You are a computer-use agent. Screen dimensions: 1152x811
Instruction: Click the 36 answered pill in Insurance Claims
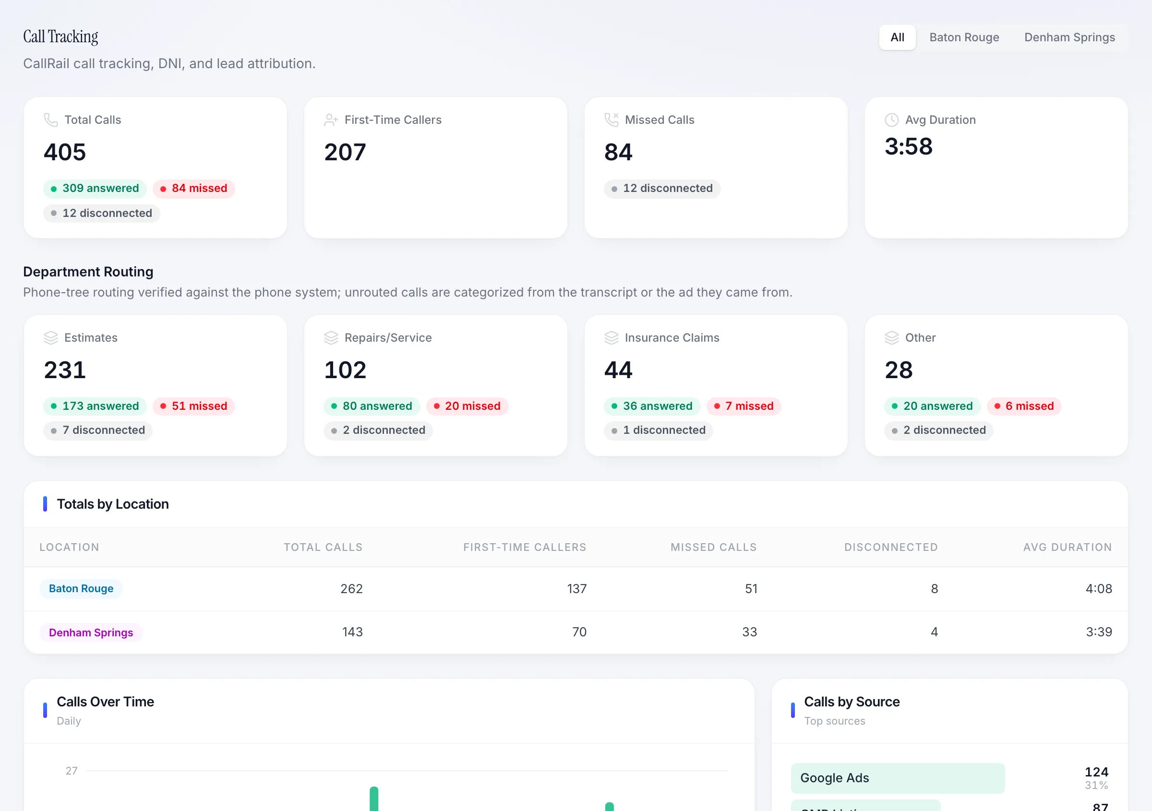click(652, 406)
